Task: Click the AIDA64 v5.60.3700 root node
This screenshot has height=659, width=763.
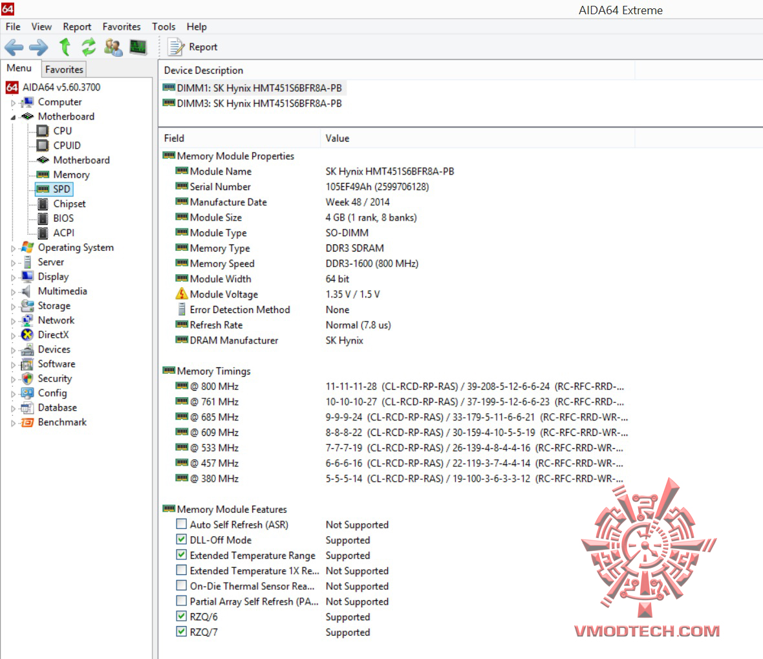Action: tap(53, 87)
